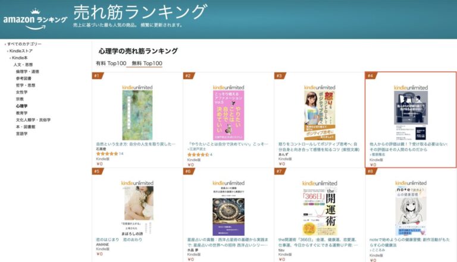Viewport: 457px width, 262px height.
Task: Go back to すべてのカテゴリー
Action: pyautogui.click(x=24, y=44)
